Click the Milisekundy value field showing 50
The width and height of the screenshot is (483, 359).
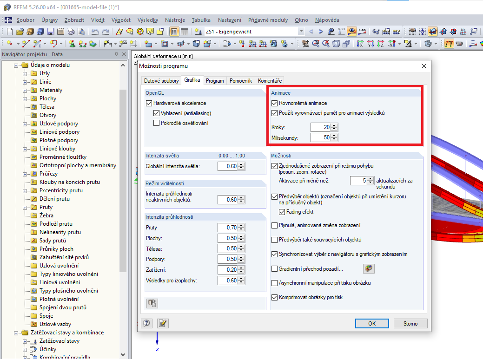[321, 137]
